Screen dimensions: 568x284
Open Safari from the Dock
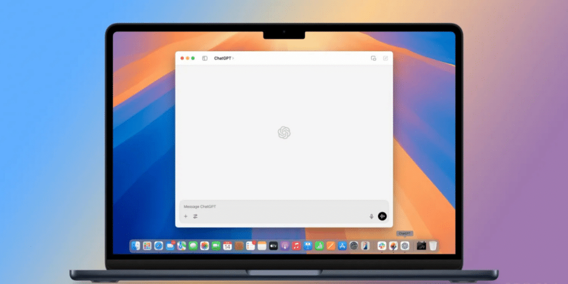click(x=159, y=246)
